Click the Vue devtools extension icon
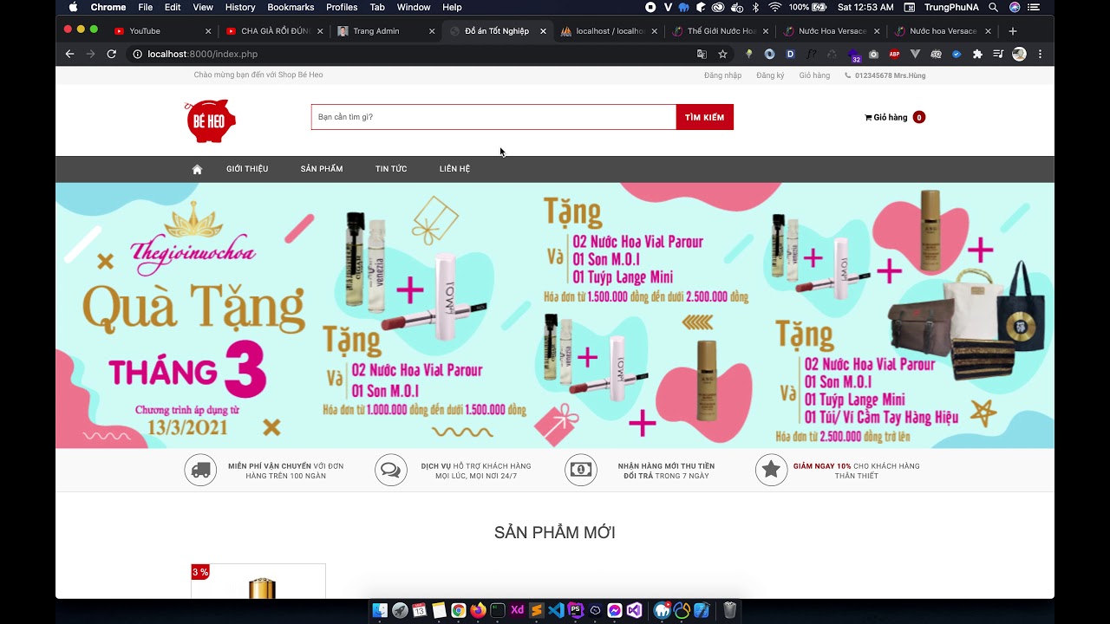Image resolution: width=1110 pixels, height=624 pixels. (915, 54)
